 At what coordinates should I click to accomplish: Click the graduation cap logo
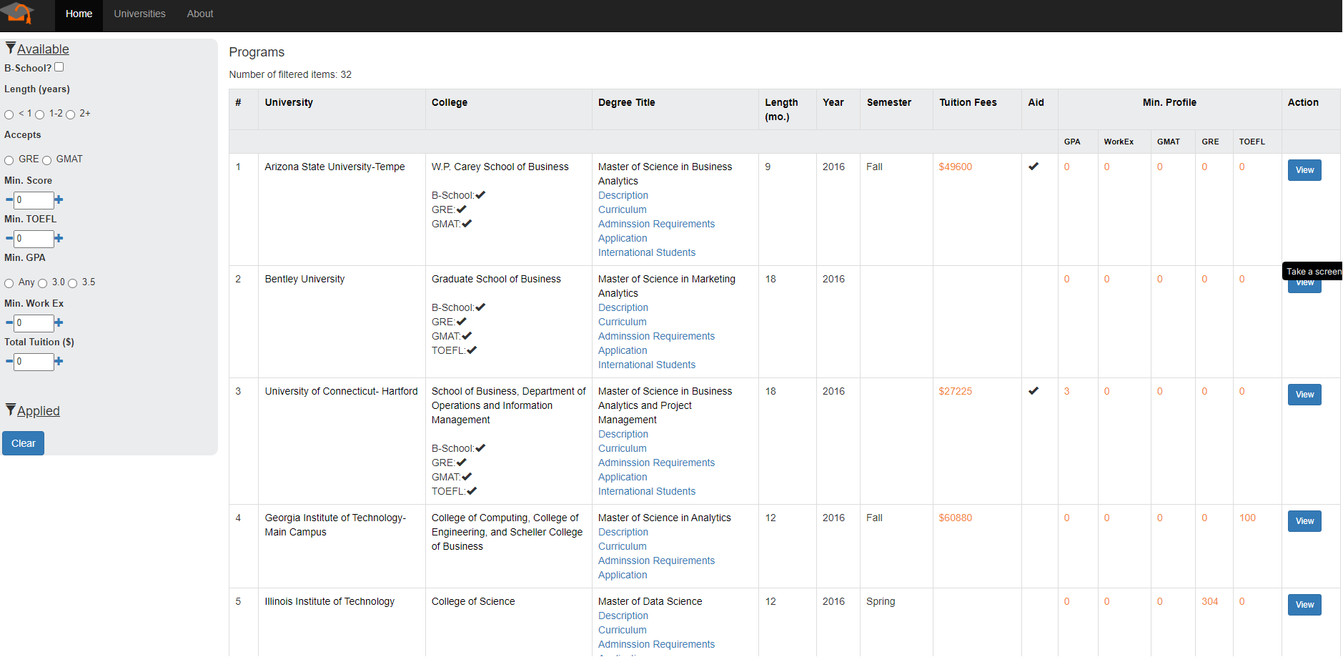19,14
